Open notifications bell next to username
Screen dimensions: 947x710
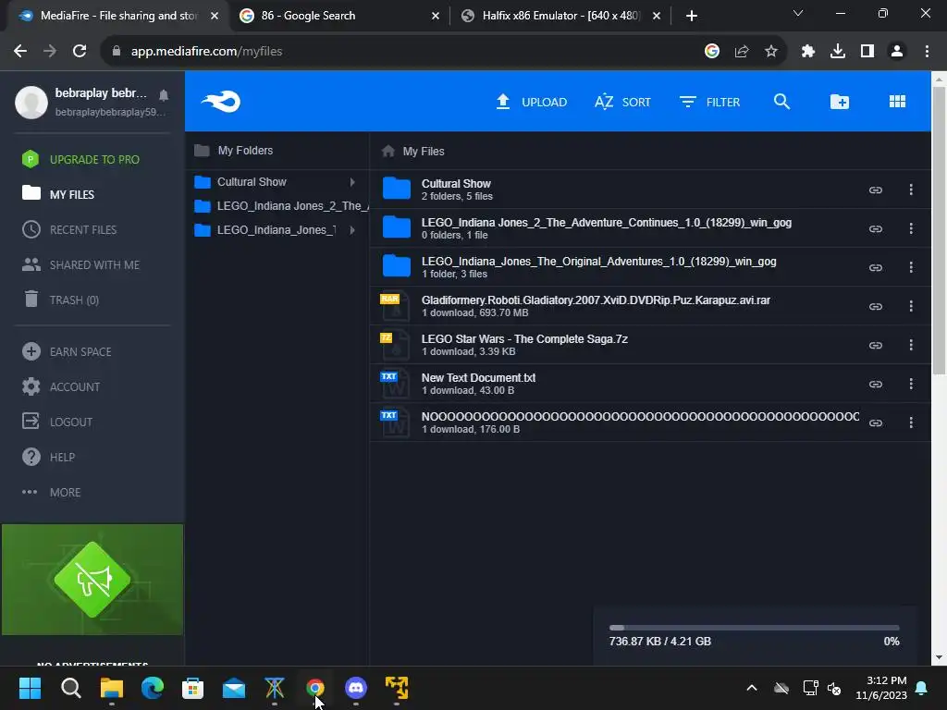point(164,95)
